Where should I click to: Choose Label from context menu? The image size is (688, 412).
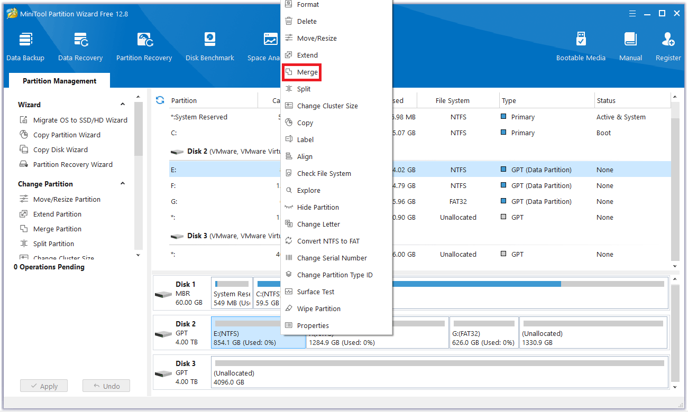pos(336,139)
